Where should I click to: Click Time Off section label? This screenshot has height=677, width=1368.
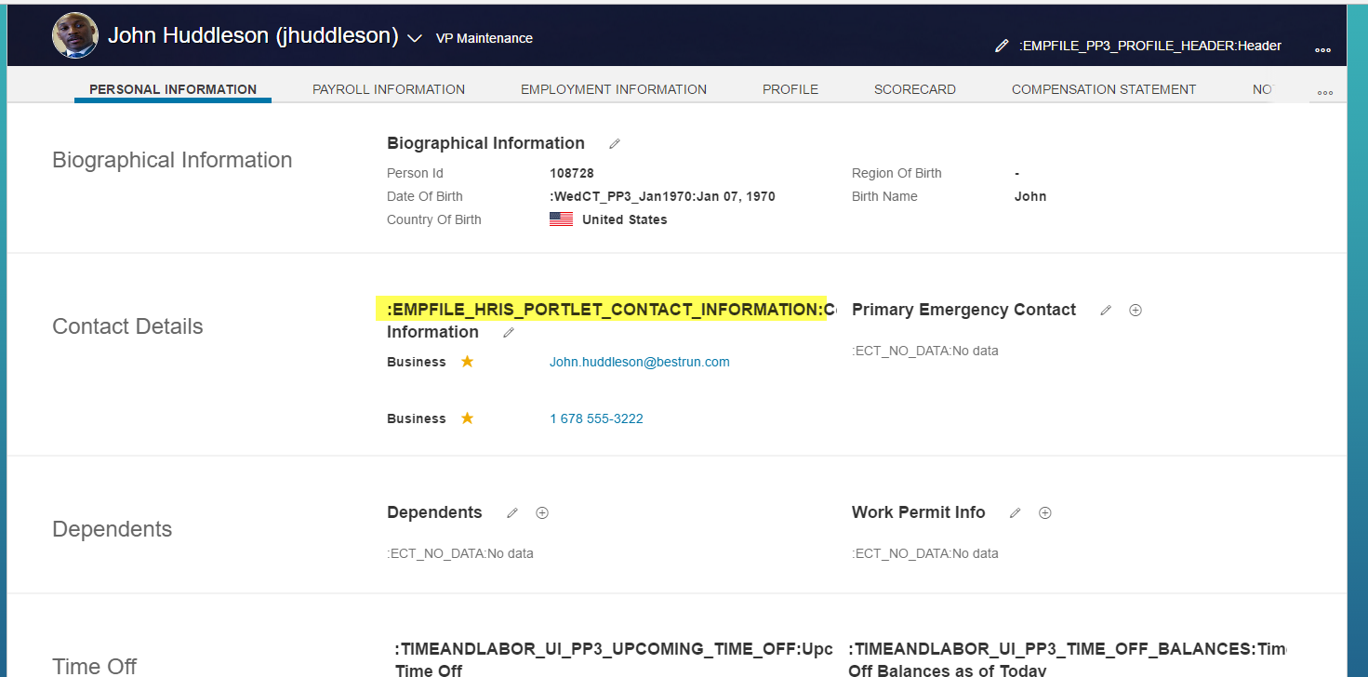(95, 665)
